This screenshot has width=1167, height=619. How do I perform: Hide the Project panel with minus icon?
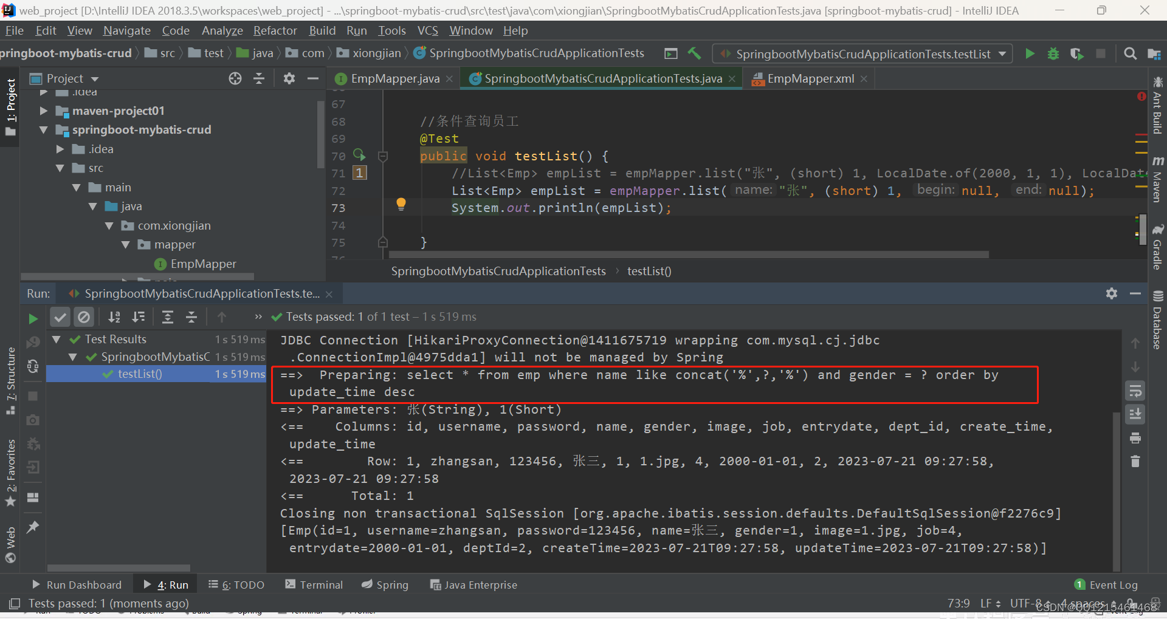pos(313,78)
